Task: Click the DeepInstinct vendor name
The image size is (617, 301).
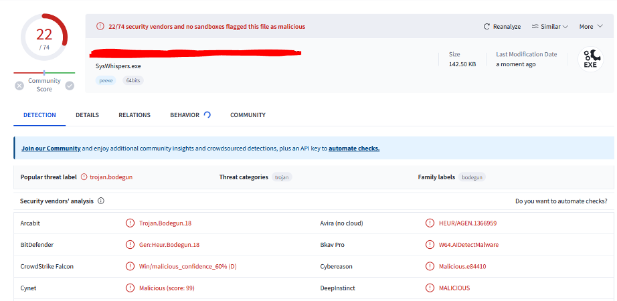Action: click(338, 288)
